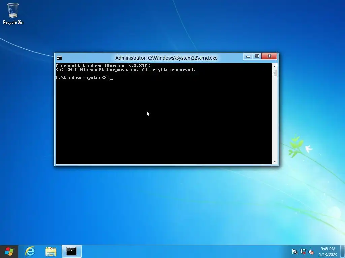Open the muted volume tray icon
This screenshot has width=345, height=258.
pyautogui.click(x=311, y=252)
